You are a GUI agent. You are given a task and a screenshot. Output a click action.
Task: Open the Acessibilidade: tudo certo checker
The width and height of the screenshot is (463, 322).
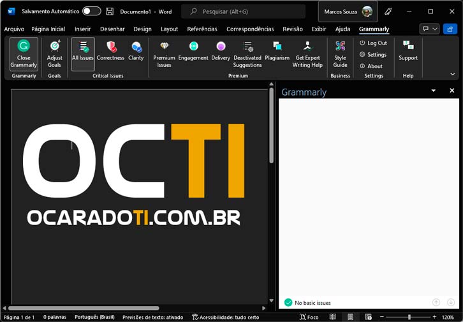point(226,318)
